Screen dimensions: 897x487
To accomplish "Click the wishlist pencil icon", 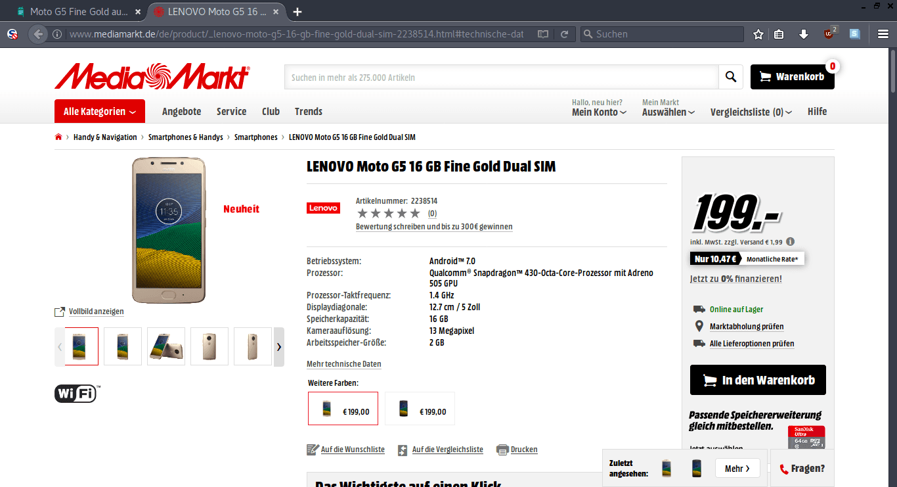I will (x=313, y=450).
